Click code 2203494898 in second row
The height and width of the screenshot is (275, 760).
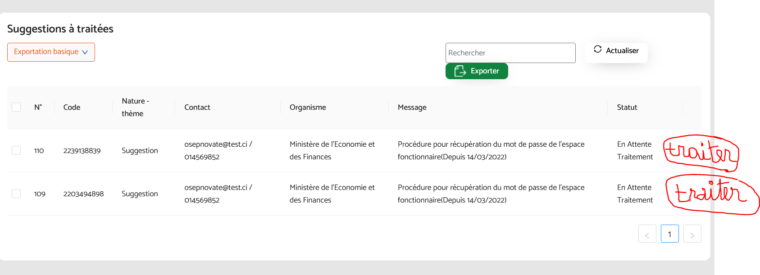click(83, 194)
